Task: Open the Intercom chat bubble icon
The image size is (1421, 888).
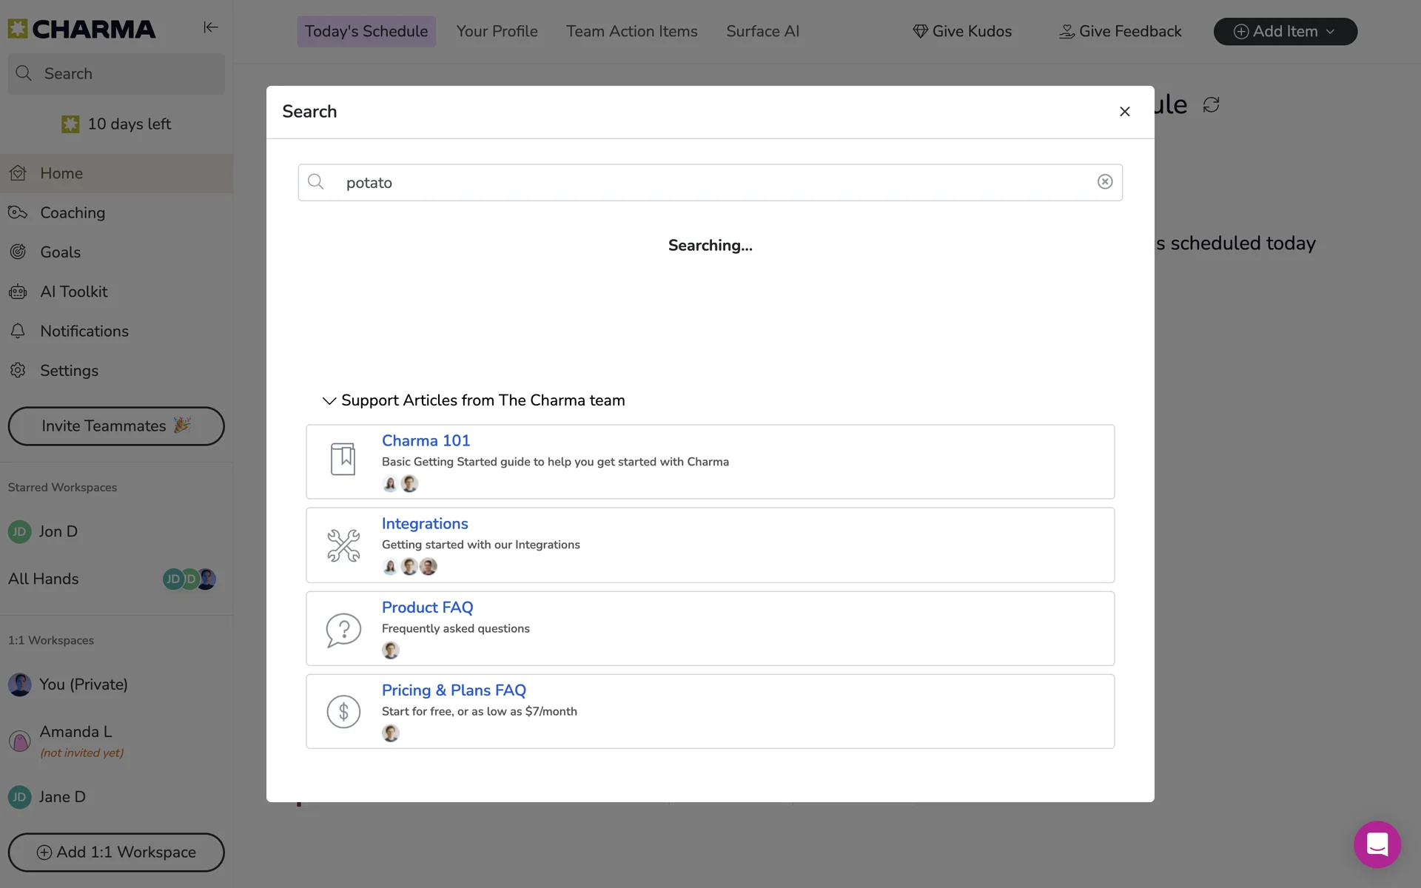Action: (x=1377, y=844)
